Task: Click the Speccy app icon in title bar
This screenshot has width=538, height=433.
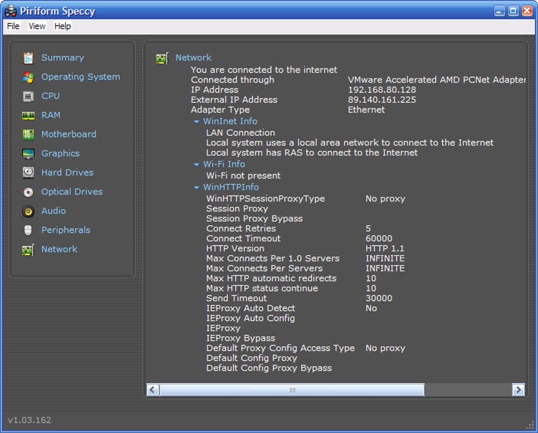Action: click(11, 11)
